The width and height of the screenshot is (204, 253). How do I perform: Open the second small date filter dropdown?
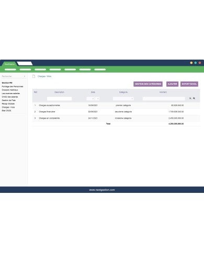coord(97,99)
